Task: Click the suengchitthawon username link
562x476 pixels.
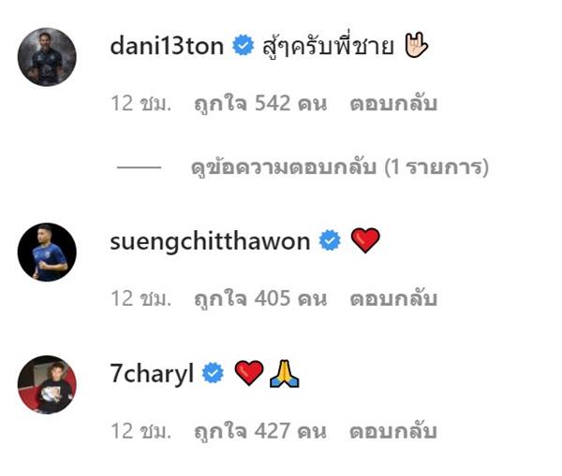Action: pyautogui.click(x=210, y=241)
